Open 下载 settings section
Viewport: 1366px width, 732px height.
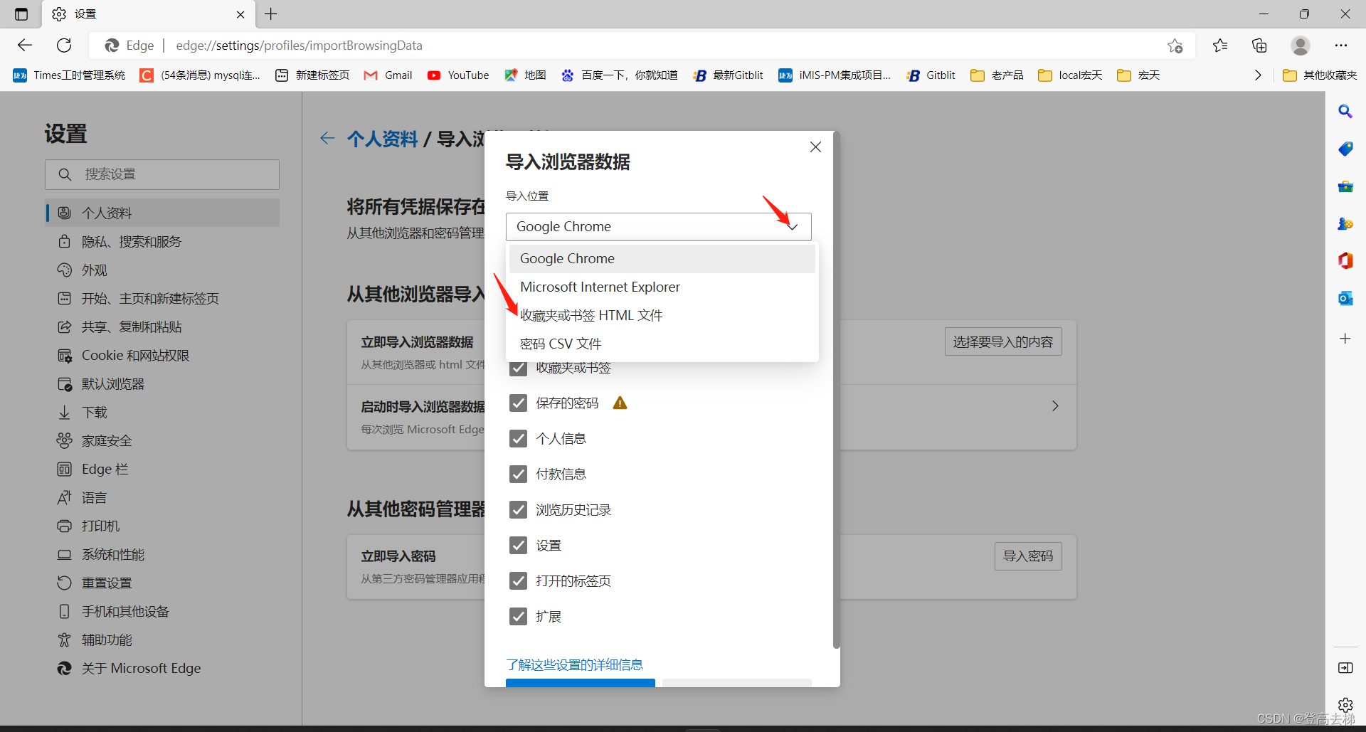[163, 413]
